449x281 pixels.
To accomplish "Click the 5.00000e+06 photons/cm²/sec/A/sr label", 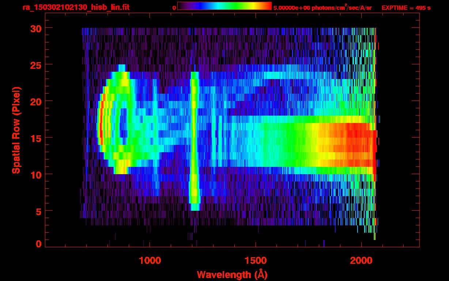I will pos(322,7).
